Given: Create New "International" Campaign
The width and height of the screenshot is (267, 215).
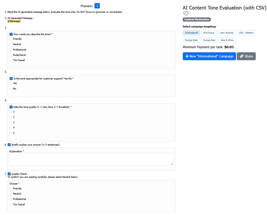Looking at the screenshot, I should (x=209, y=56).
